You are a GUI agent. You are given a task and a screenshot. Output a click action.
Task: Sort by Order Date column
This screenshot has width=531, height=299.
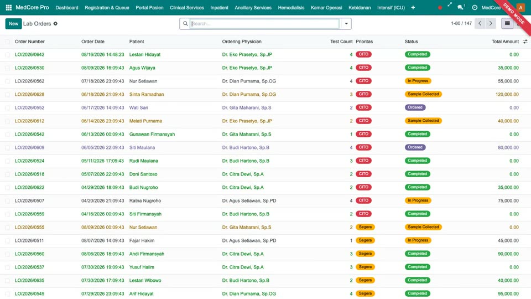coord(93,42)
